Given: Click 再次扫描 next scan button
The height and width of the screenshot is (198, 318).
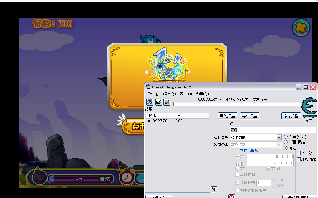Looking at the screenshot, I should [x=250, y=116].
